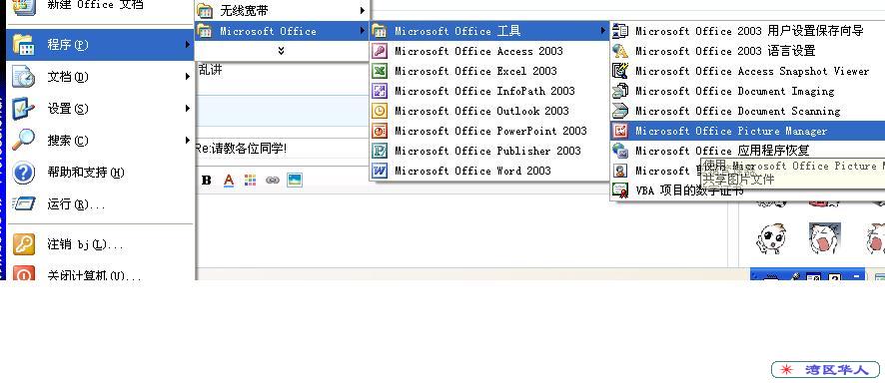
Task: Click the 文档 Documents icon
Action: [x=24, y=77]
